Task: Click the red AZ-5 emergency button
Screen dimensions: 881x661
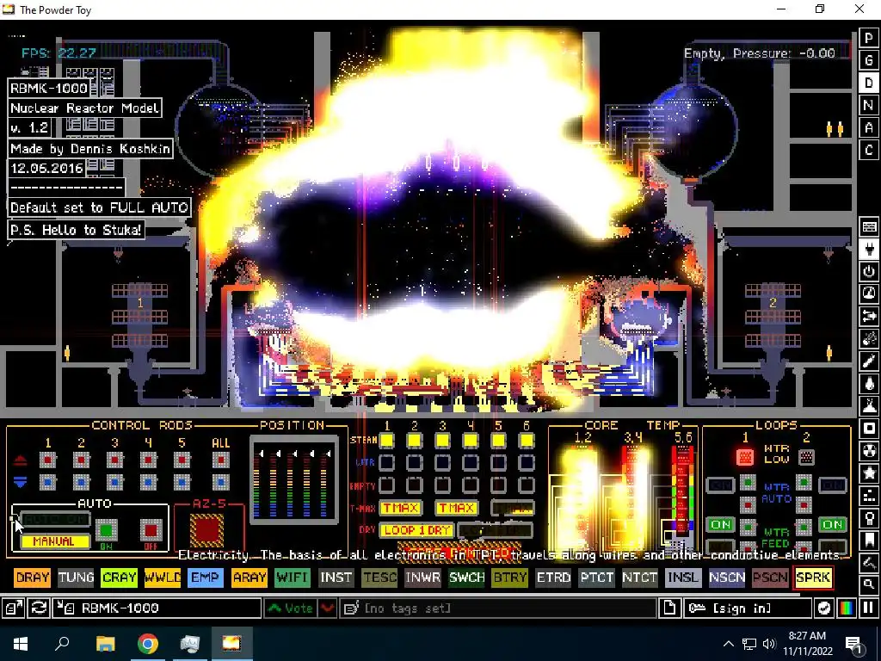Action: pos(206,529)
